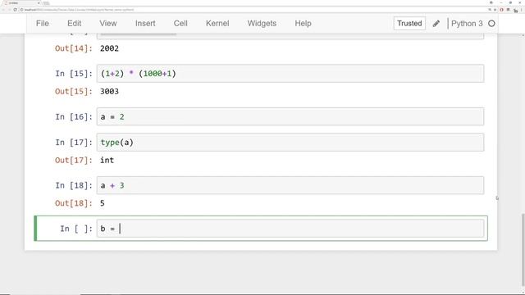The height and width of the screenshot is (295, 525).
Task: Close the current browser tab
Action: pyautogui.click(x=39, y=2)
